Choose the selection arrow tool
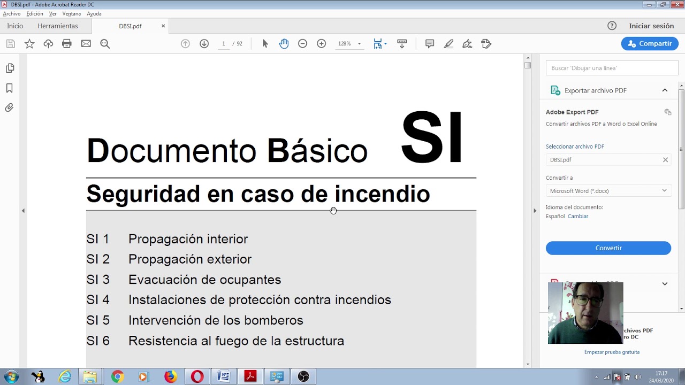 265,44
